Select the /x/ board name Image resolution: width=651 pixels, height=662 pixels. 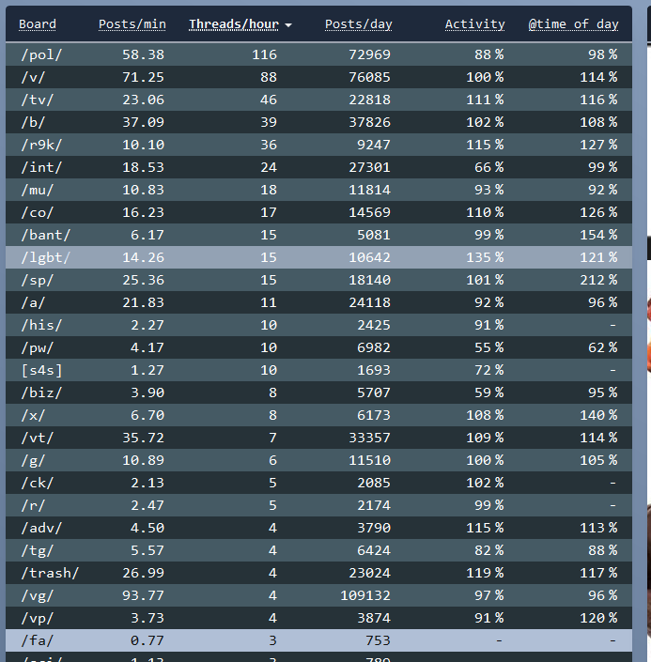tap(33, 415)
